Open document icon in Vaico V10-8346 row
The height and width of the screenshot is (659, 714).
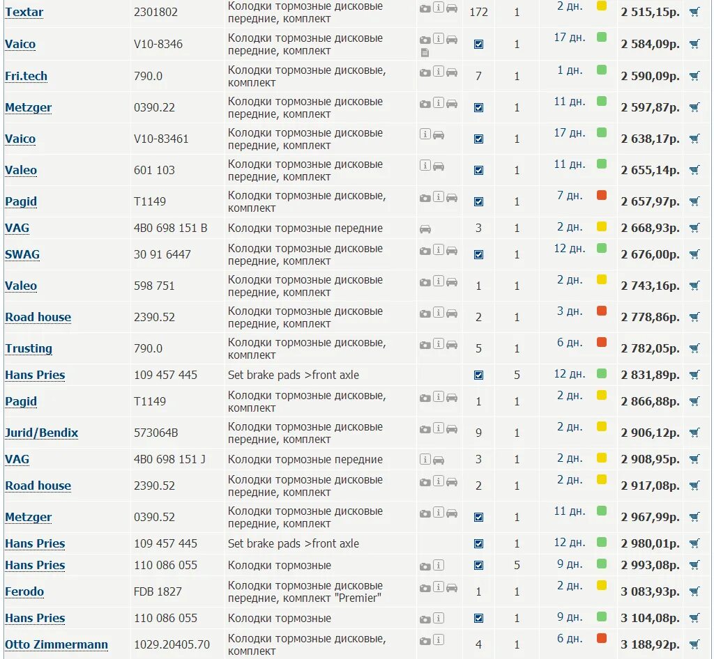(425, 53)
